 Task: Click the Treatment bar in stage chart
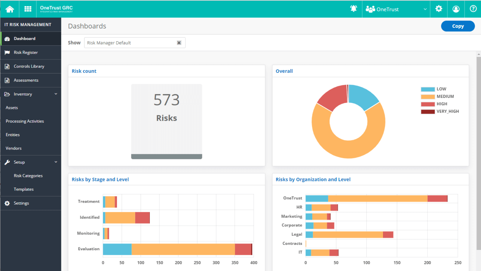tap(110, 202)
